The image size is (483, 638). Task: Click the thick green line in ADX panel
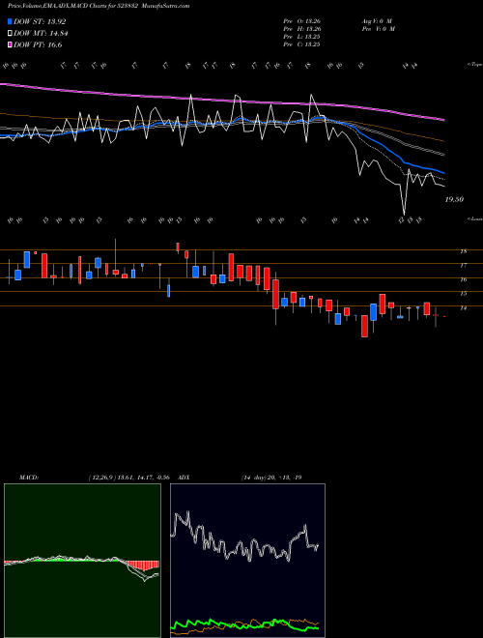[x=244, y=624]
